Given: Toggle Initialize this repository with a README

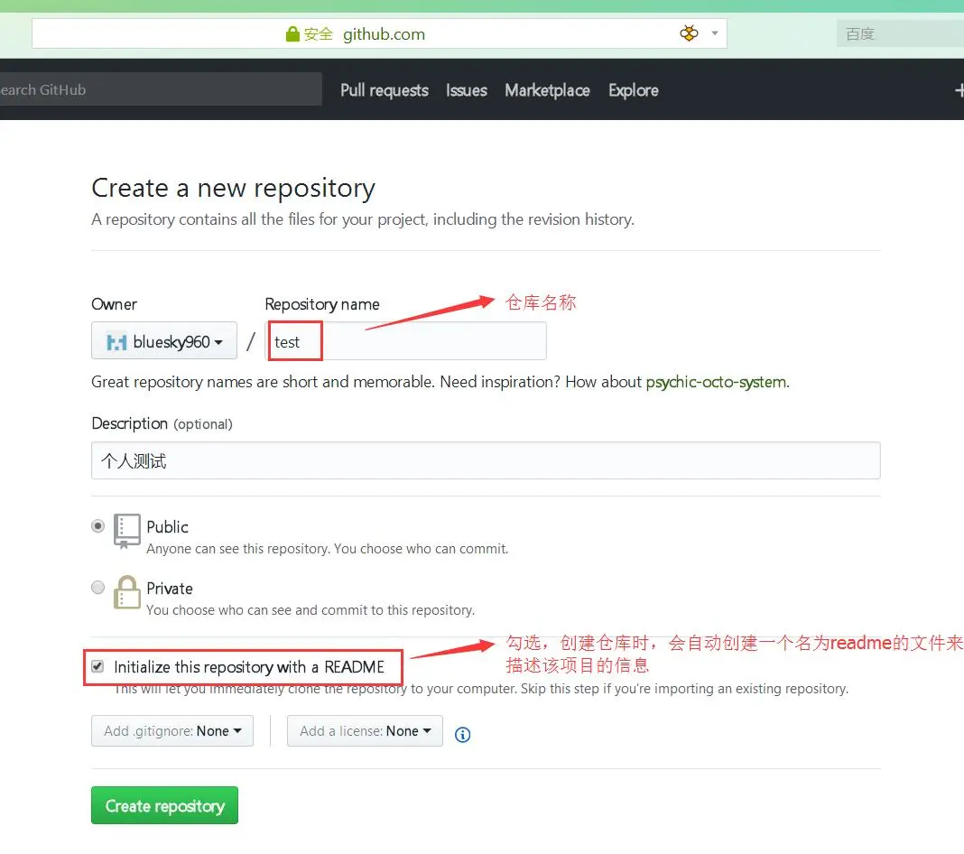Looking at the screenshot, I should [x=97, y=666].
